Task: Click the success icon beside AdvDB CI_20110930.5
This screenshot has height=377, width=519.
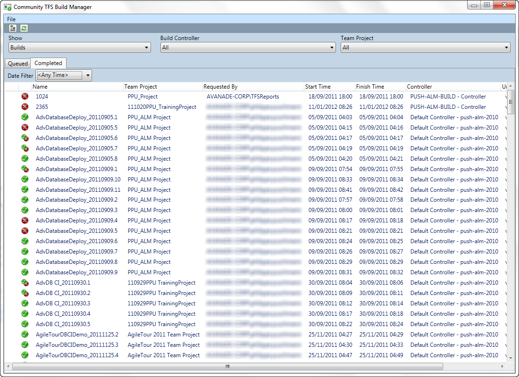Action: 25,324
